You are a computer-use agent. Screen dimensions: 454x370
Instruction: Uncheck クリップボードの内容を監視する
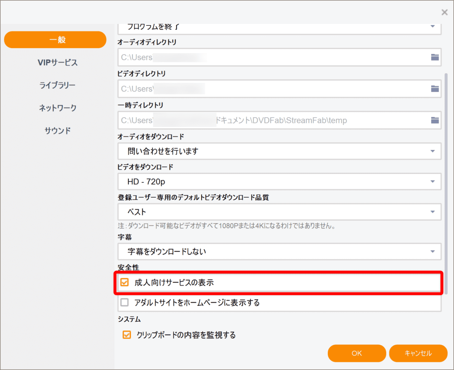[x=127, y=335]
